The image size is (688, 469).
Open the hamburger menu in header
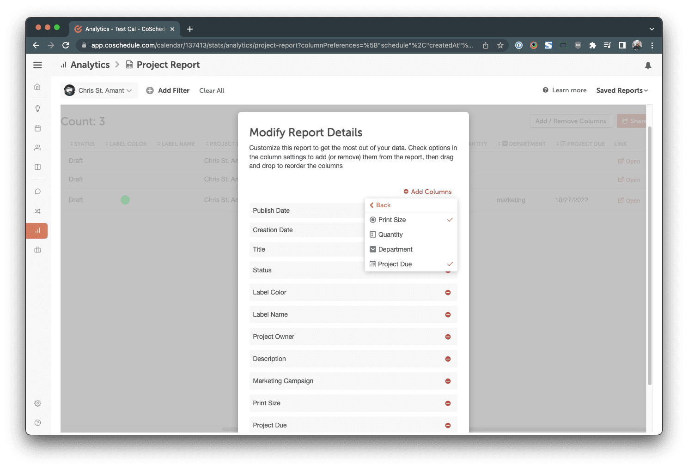(x=38, y=65)
